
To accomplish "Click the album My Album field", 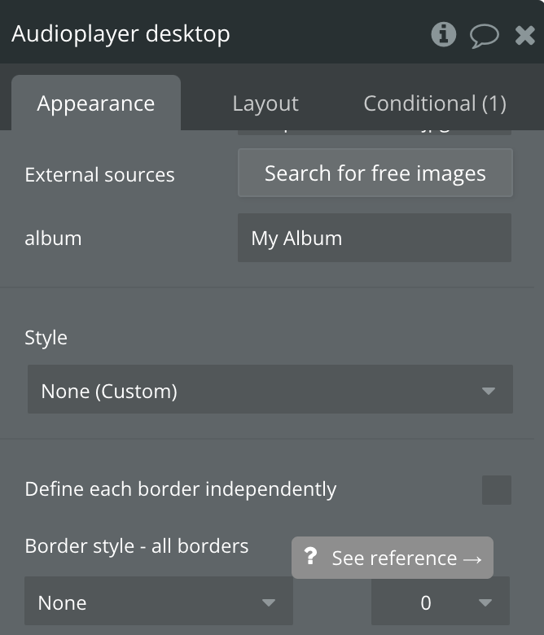I will click(x=375, y=238).
